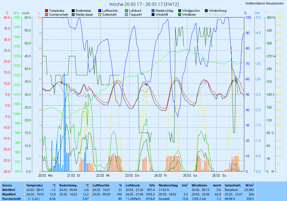Screen dimensions: 287x201
Task: Select the Temperatur average value 6.54
Action: [x=52, y=199]
